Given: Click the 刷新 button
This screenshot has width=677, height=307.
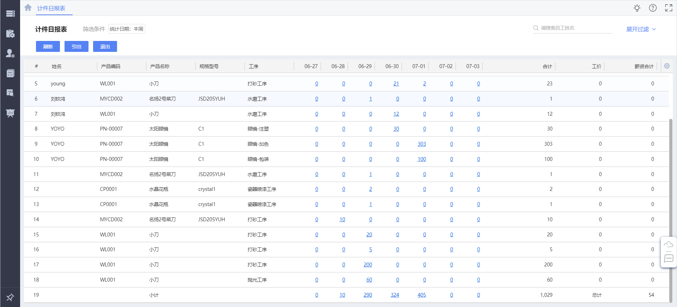Looking at the screenshot, I should [x=48, y=47].
